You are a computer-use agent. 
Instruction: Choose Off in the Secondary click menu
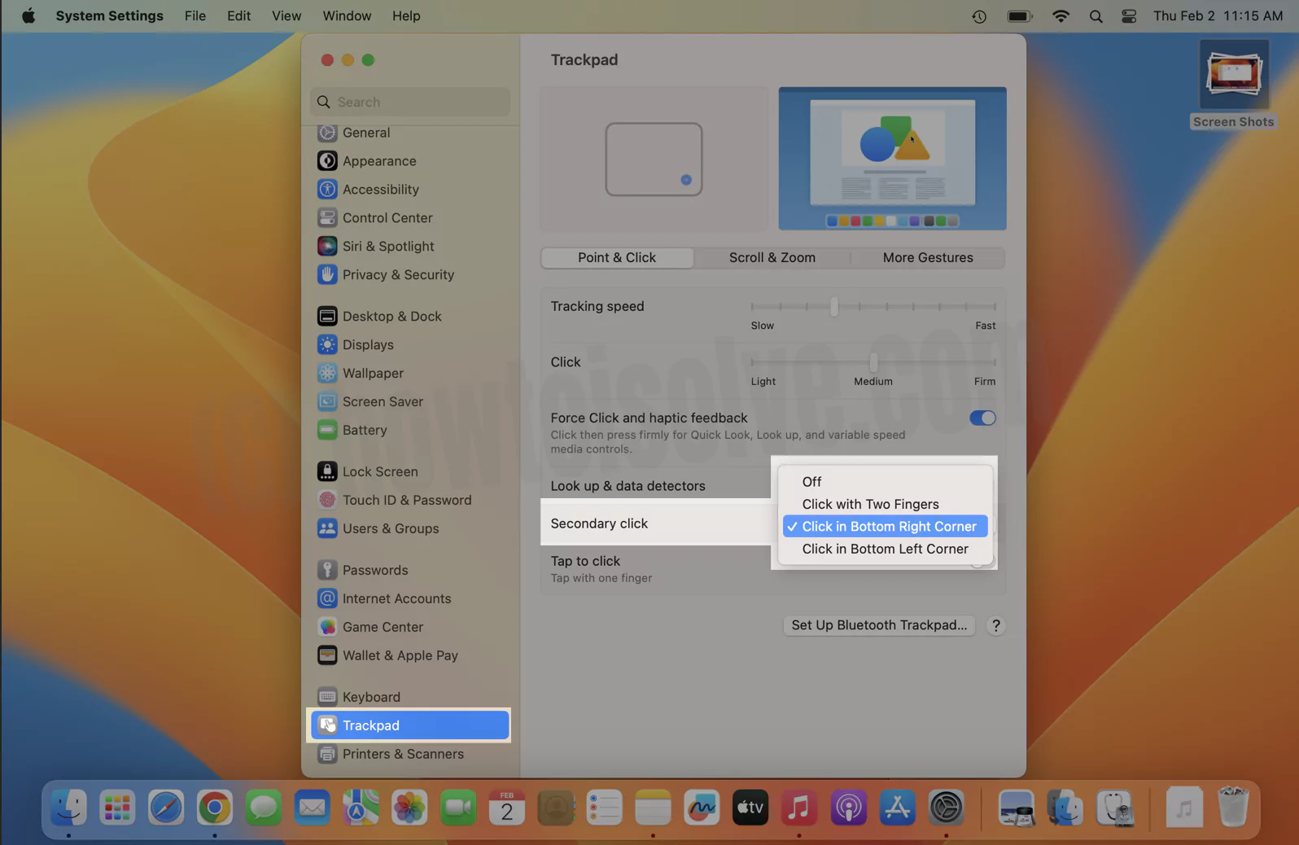click(886, 482)
